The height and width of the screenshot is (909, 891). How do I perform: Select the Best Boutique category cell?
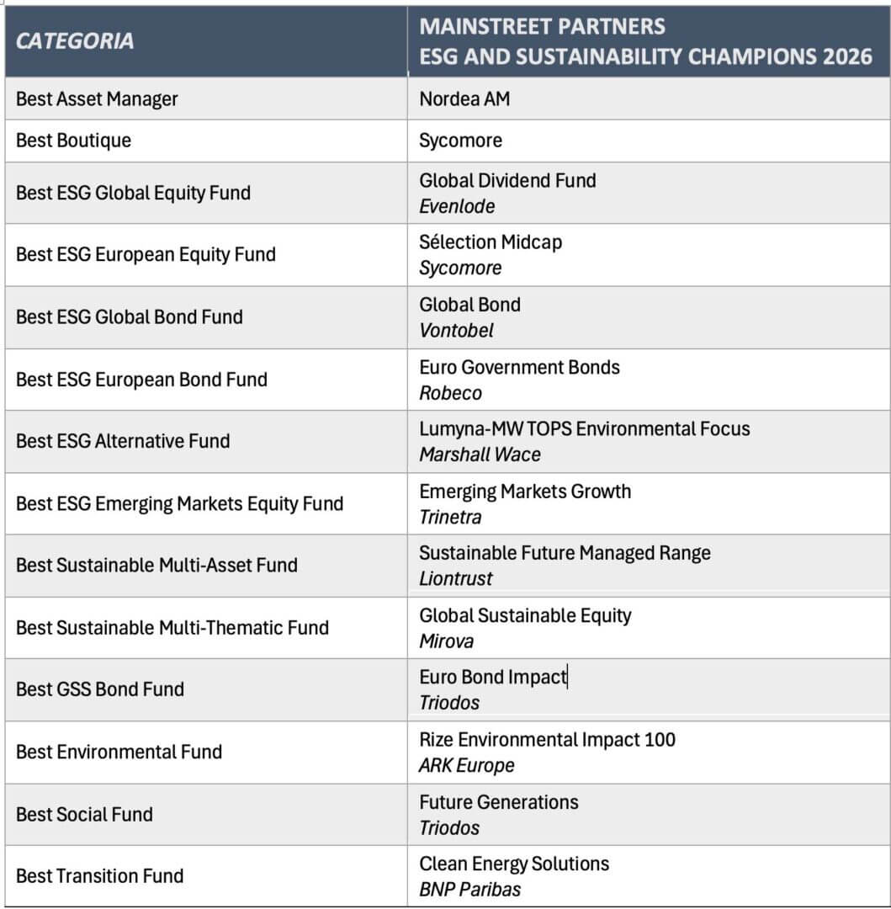(x=73, y=140)
